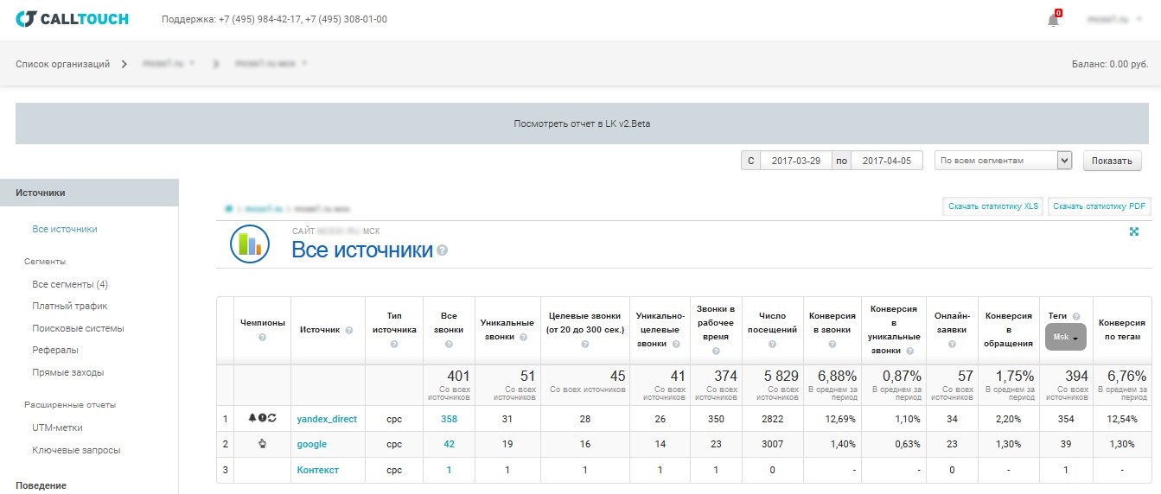The height and width of the screenshot is (494, 1161).
Task: Click the help icon under Чемпионы column
Action: pyautogui.click(x=262, y=337)
